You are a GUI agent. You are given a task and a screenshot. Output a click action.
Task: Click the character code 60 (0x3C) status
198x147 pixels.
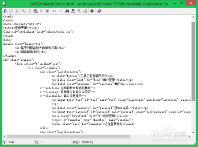(83, 142)
